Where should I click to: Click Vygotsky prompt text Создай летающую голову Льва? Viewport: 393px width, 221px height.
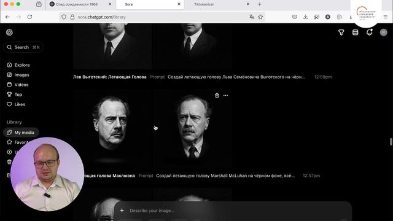[x=236, y=77]
